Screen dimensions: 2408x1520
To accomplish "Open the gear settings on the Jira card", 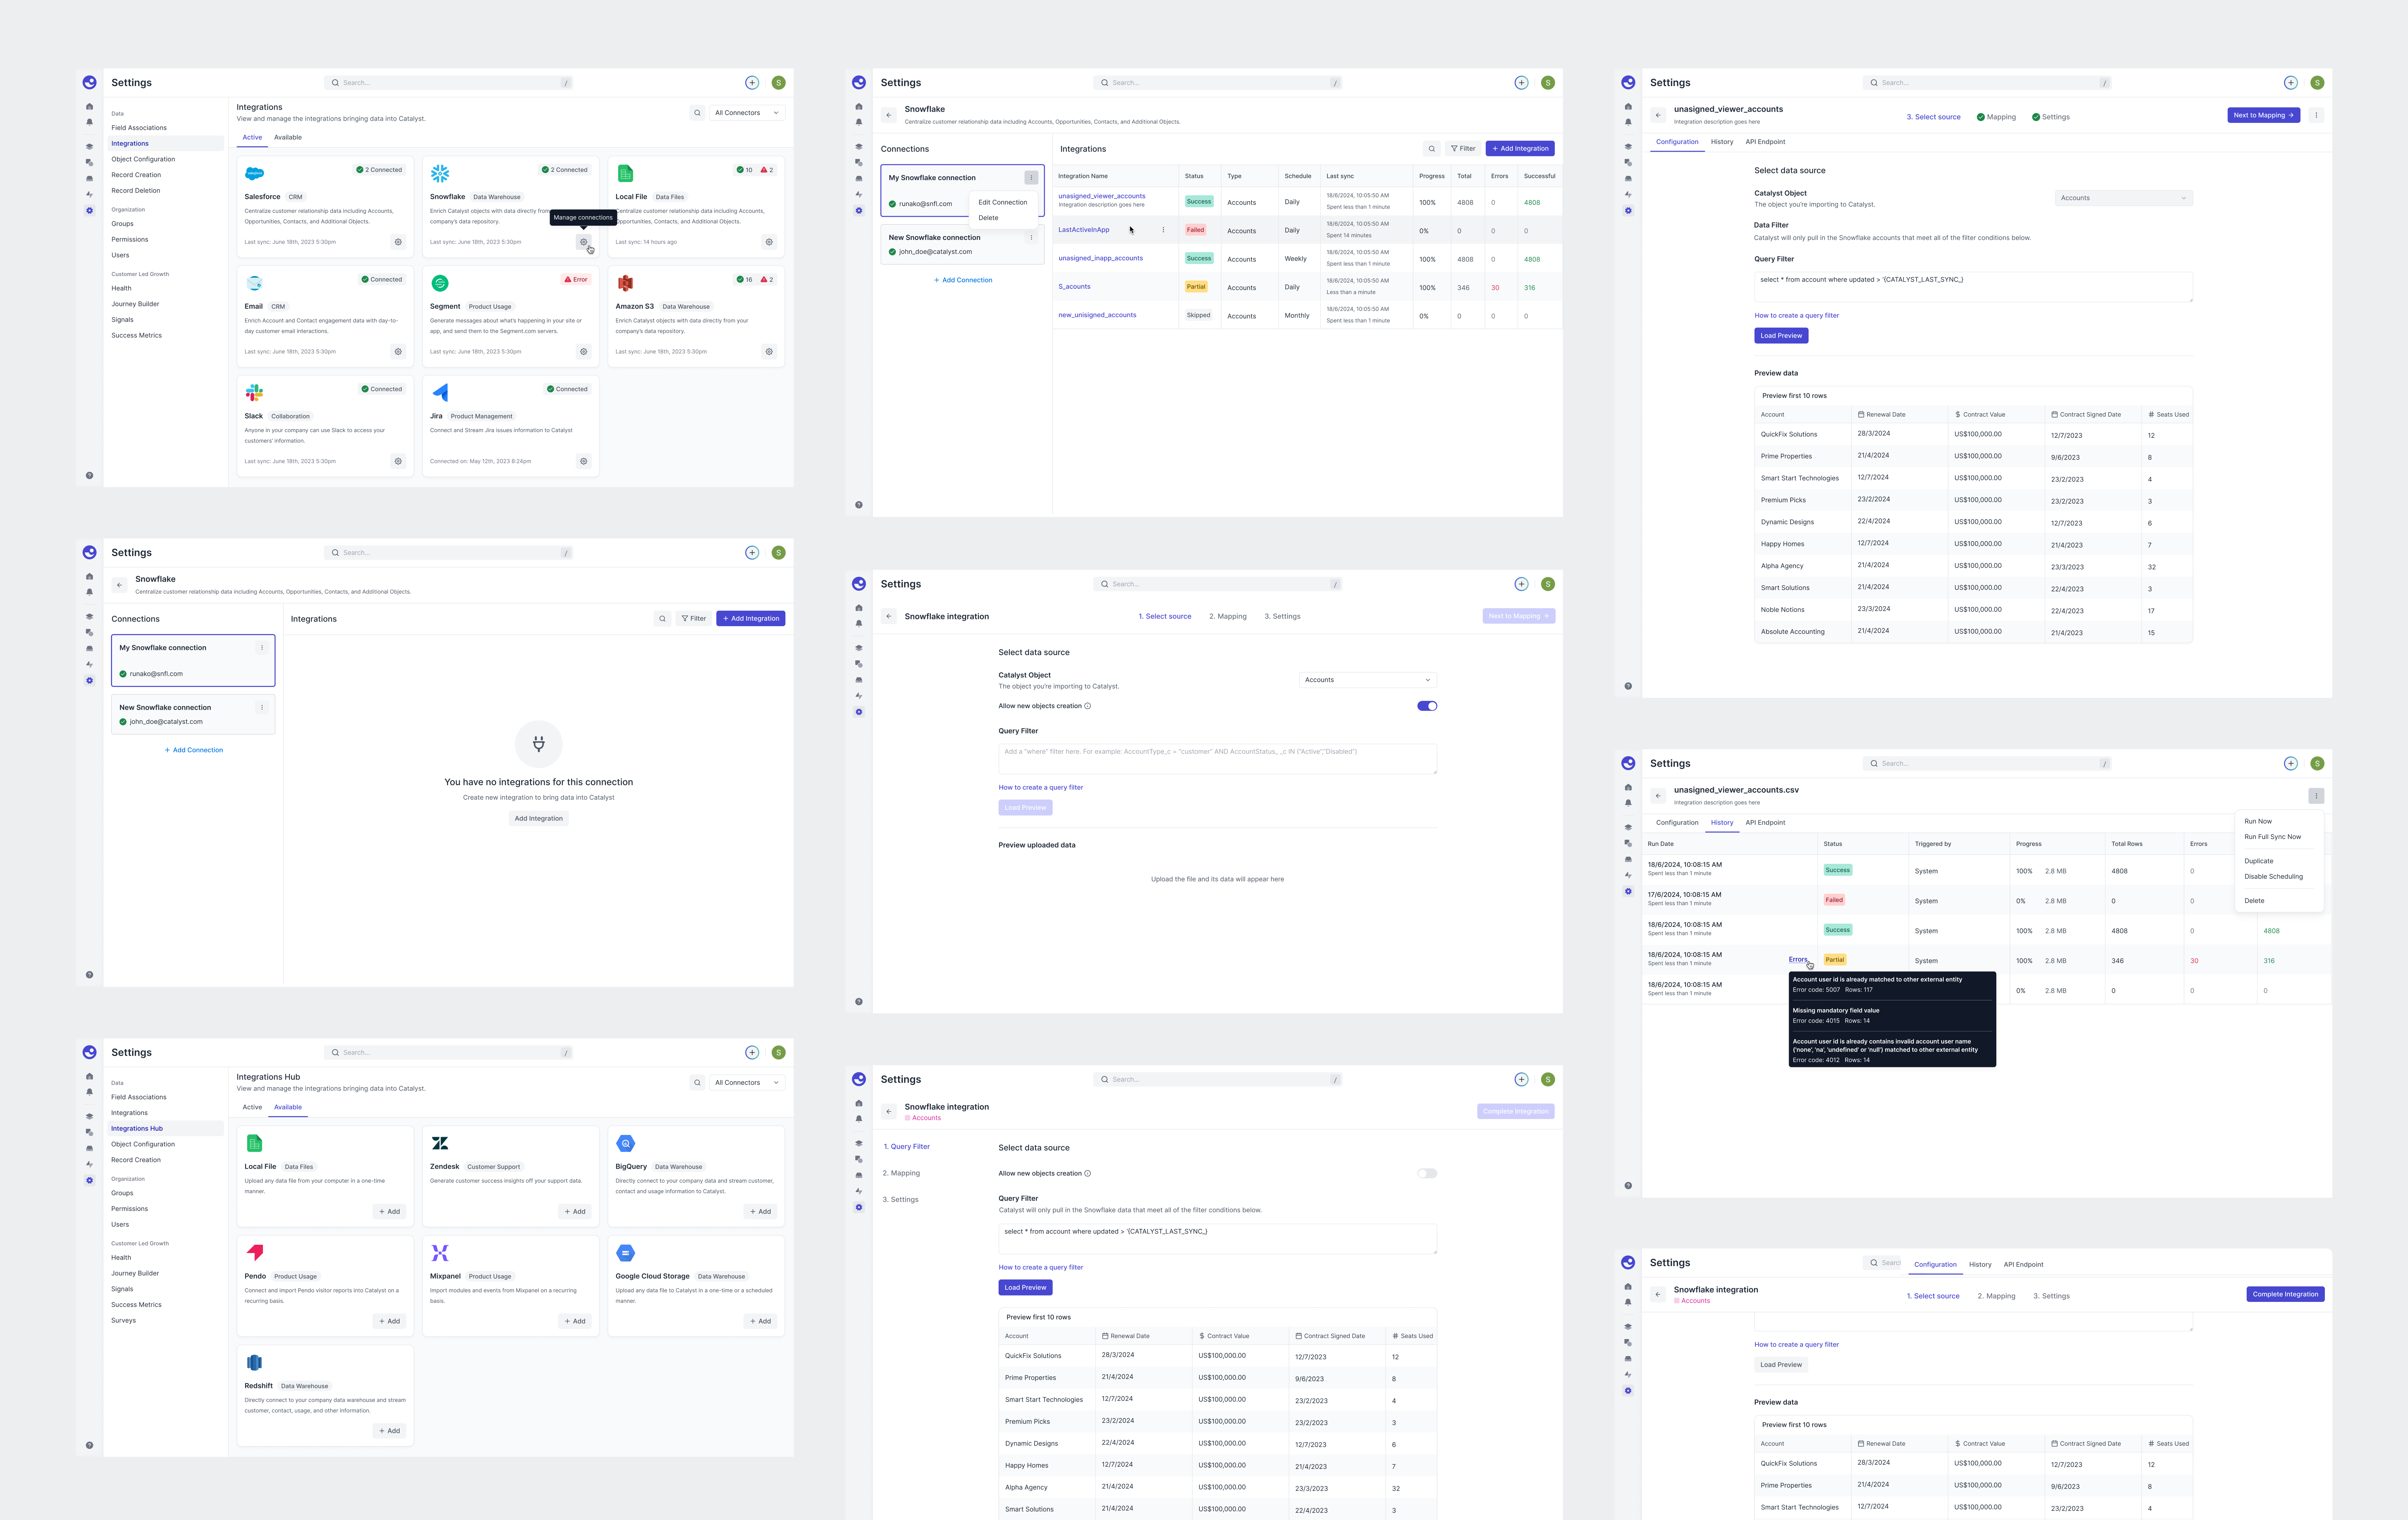I will [x=584, y=462].
